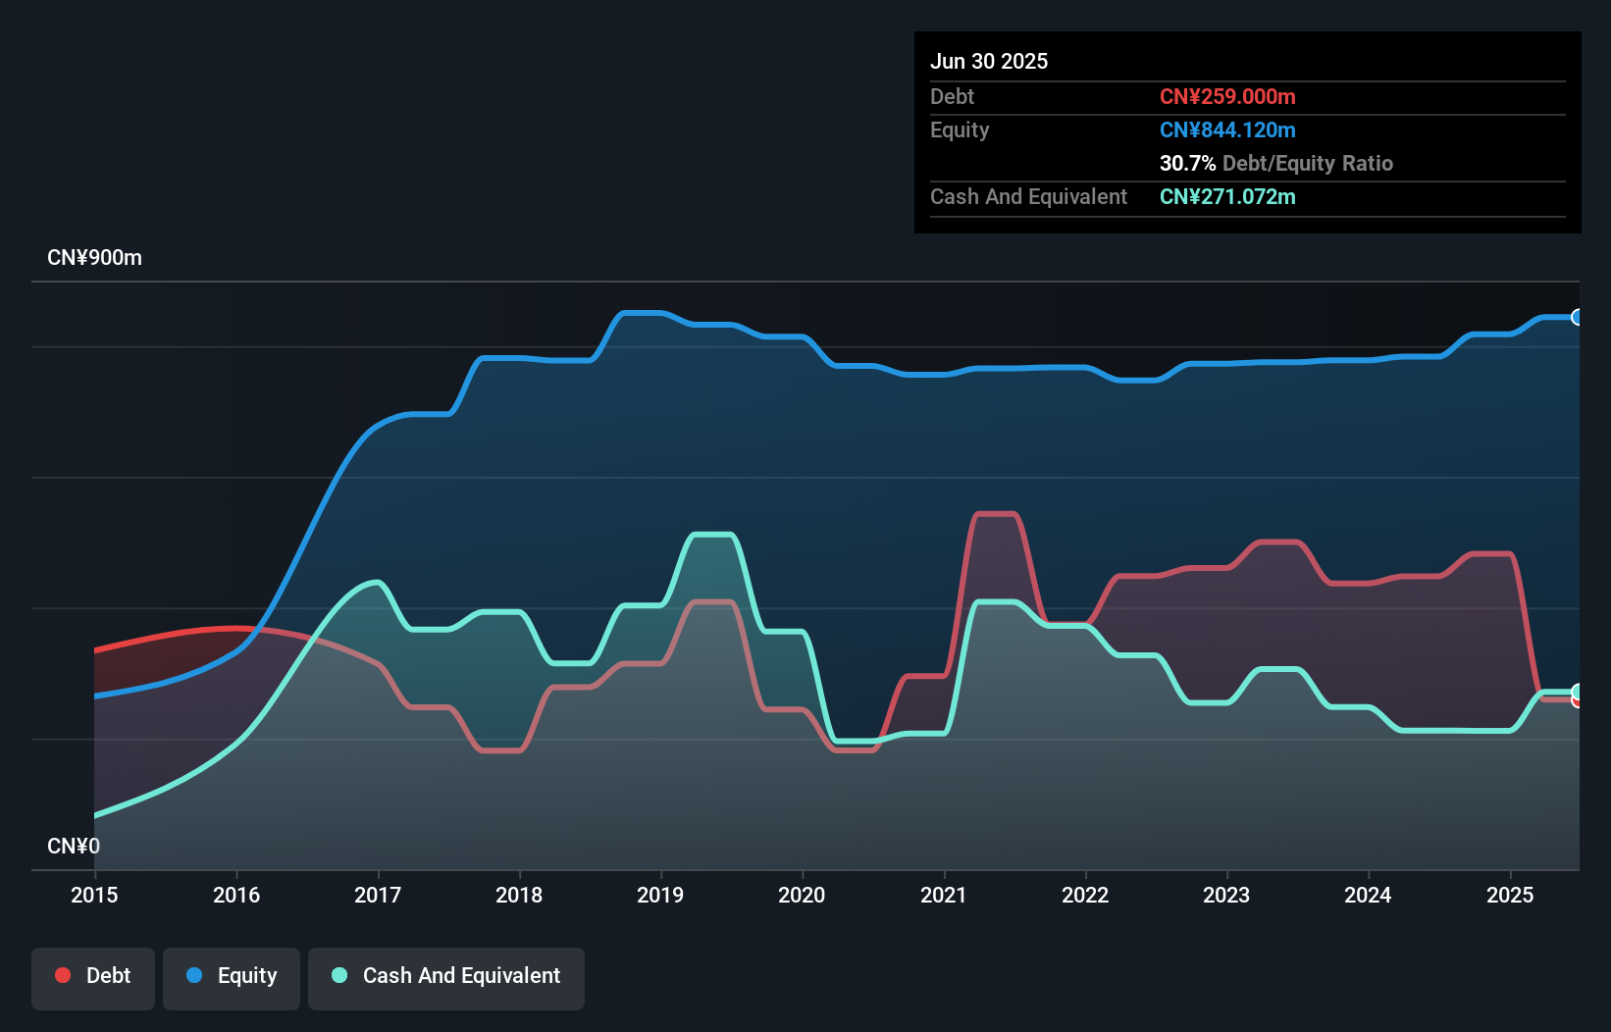Click the CN¥844.120m Equity value

point(1227,129)
